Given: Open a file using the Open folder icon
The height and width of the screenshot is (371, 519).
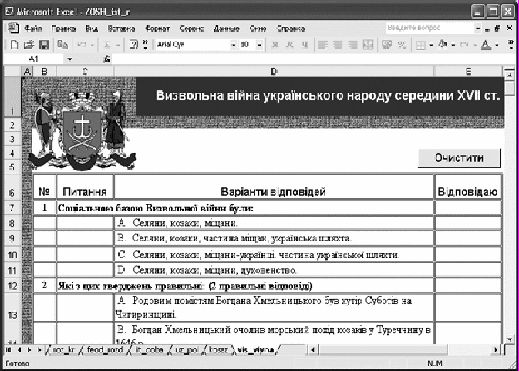Looking at the screenshot, I should (x=29, y=45).
